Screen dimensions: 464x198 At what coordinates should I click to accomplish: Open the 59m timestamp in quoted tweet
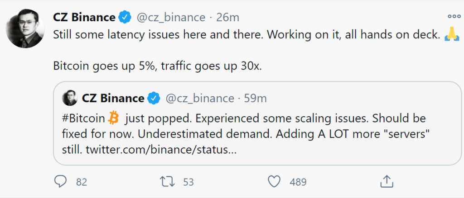click(256, 98)
